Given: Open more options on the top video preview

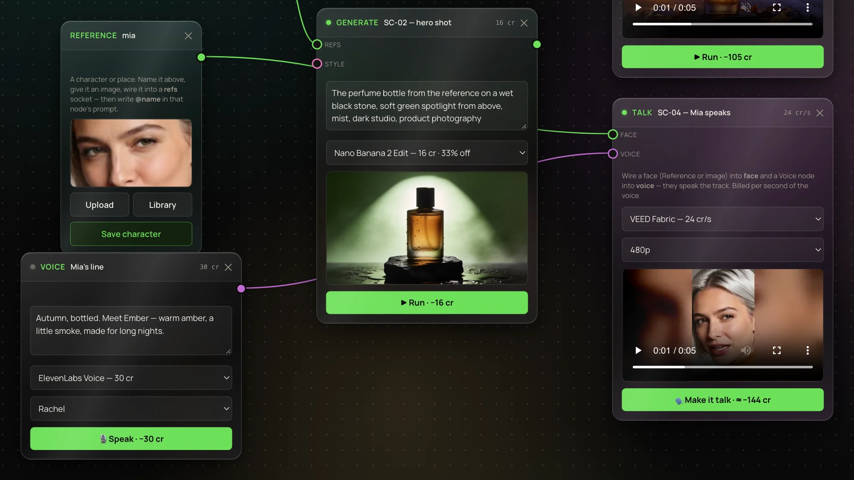Looking at the screenshot, I should (808, 8).
